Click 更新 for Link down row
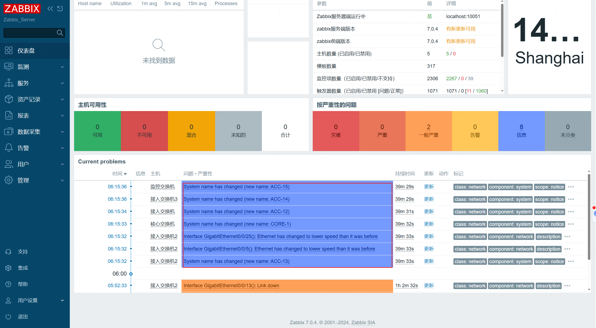Image resolution: width=596 pixels, height=328 pixels. pyautogui.click(x=429, y=286)
